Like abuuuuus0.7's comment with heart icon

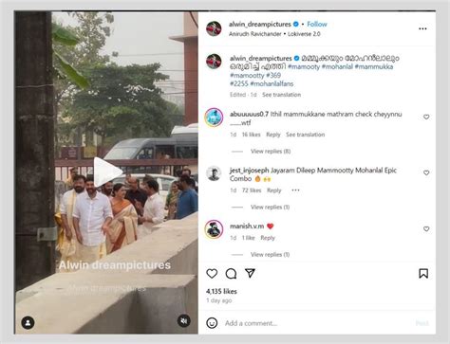pyautogui.click(x=426, y=117)
